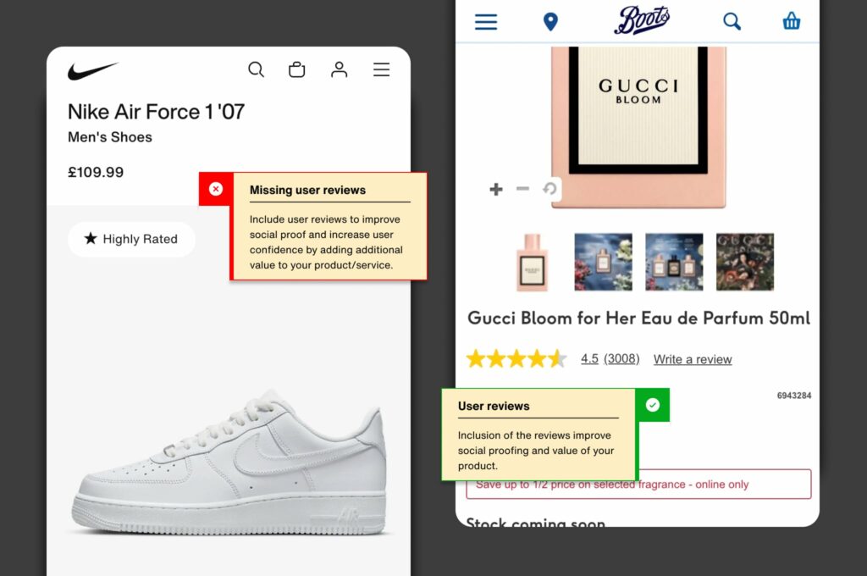Click the 3008 reviews count link
Screen dimensions: 867x576
coord(621,359)
